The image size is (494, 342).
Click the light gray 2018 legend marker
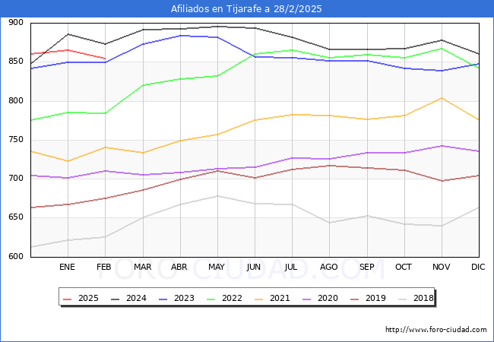point(403,299)
